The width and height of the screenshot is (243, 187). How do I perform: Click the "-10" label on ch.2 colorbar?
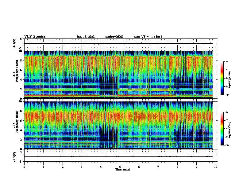point(227,145)
